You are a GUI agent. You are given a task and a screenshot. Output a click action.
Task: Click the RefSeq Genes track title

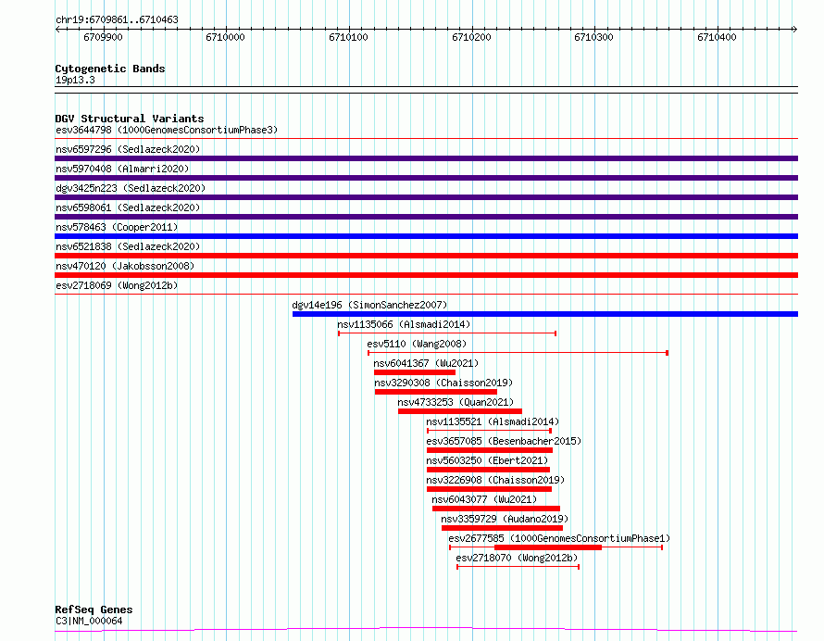[x=94, y=610]
